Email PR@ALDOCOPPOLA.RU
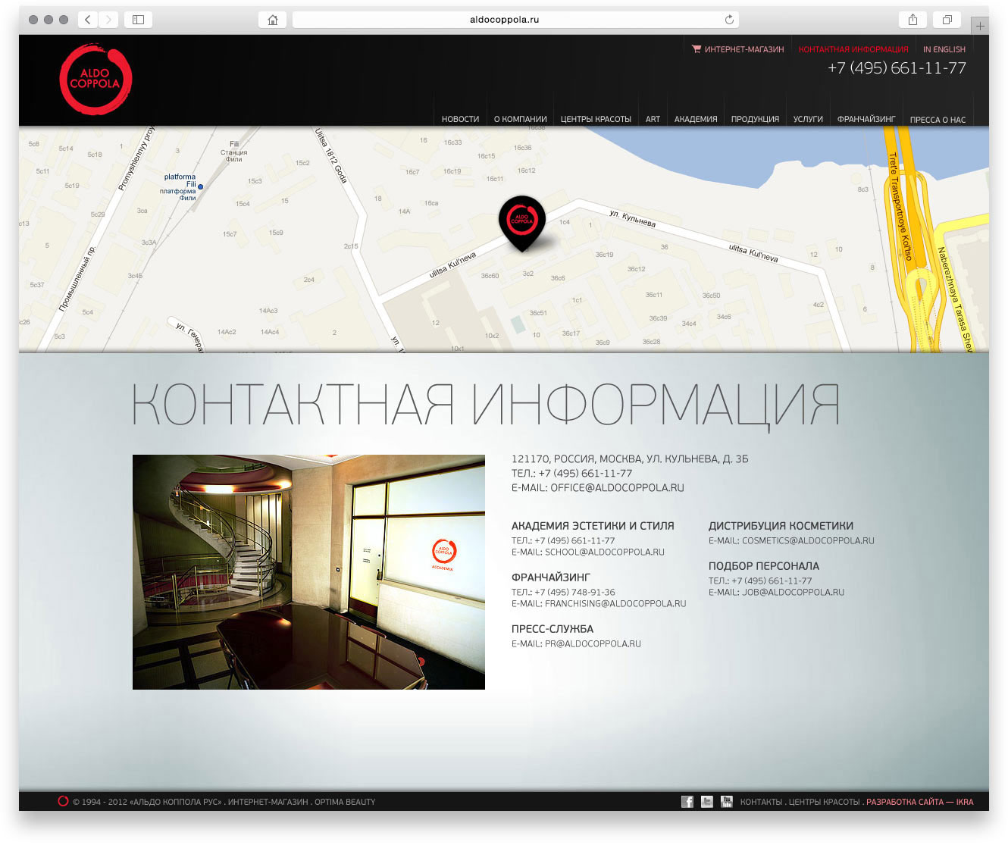1008x845 pixels. point(593,644)
